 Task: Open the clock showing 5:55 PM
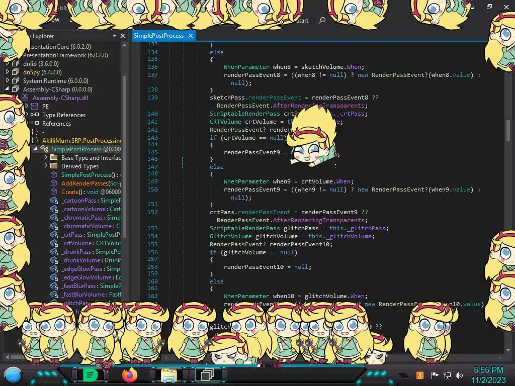tap(488, 375)
